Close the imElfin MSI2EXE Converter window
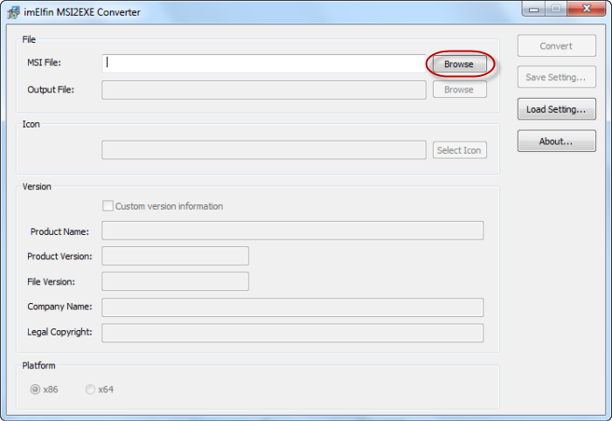The height and width of the screenshot is (421, 612). [587, 9]
